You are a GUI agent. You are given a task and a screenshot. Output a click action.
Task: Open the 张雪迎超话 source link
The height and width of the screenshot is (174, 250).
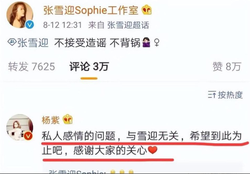click(x=128, y=25)
